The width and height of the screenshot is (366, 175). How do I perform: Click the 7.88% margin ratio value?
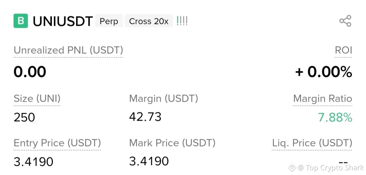(x=335, y=118)
